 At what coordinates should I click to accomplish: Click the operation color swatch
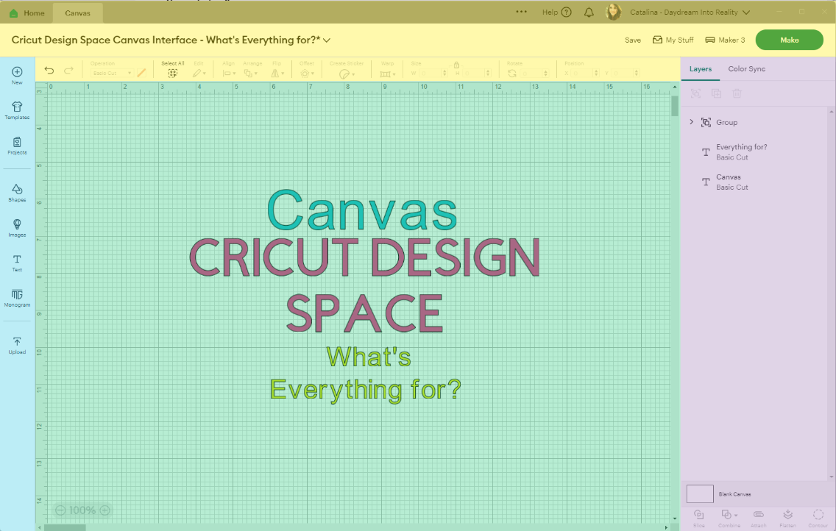point(141,73)
